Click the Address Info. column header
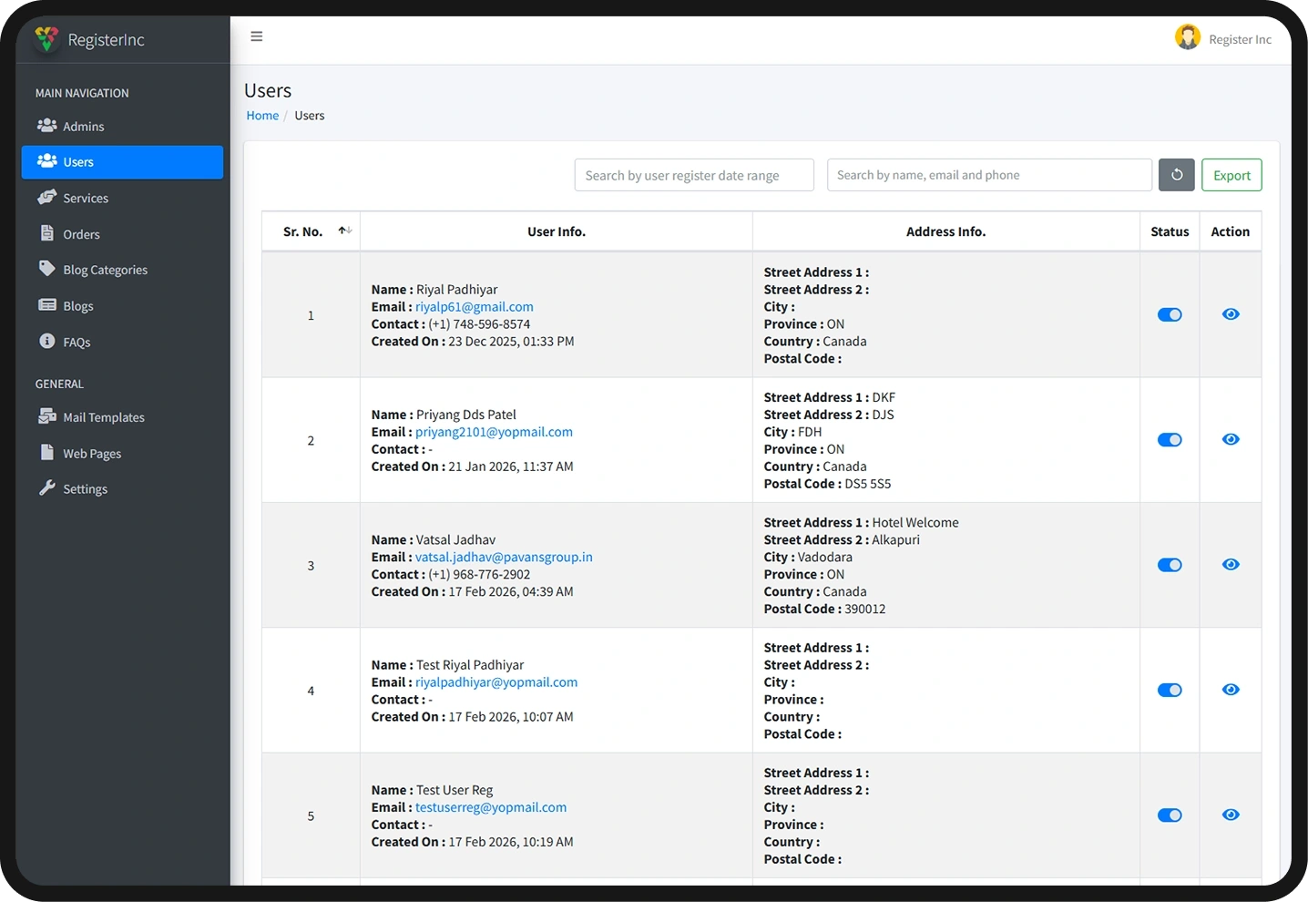Viewport: 1308px width, 902px height. 945,231
